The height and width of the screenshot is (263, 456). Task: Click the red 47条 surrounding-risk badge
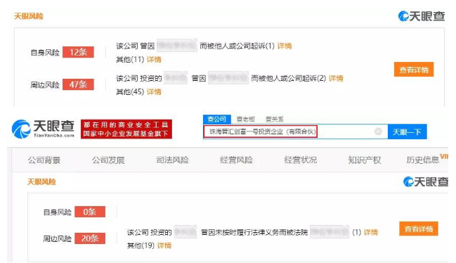click(x=78, y=84)
